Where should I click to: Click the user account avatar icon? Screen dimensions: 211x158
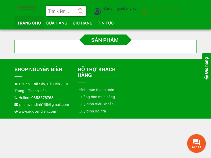point(97,12)
